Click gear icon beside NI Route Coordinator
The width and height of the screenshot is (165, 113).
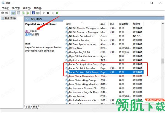click(67, 36)
